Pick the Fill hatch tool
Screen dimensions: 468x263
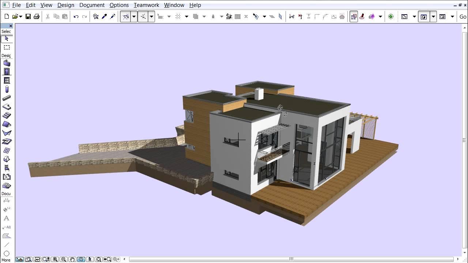point(7,236)
